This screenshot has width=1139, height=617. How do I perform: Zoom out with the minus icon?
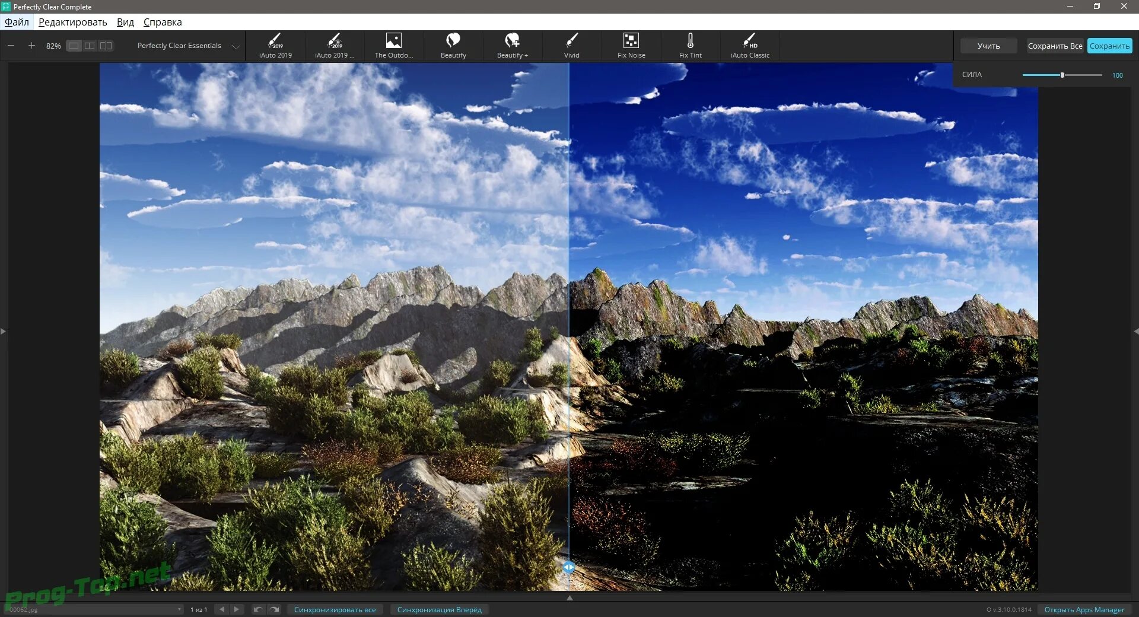[11, 46]
